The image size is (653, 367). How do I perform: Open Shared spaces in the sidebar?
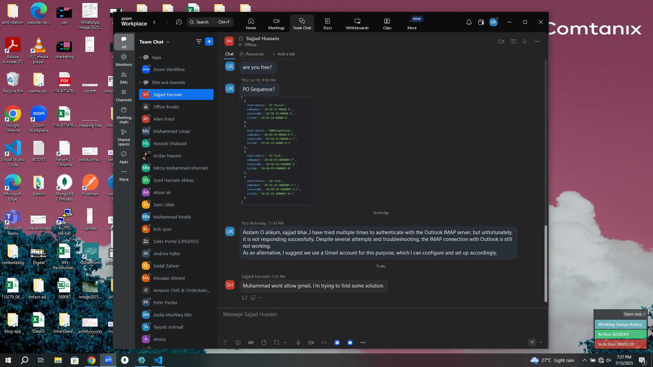124,137
